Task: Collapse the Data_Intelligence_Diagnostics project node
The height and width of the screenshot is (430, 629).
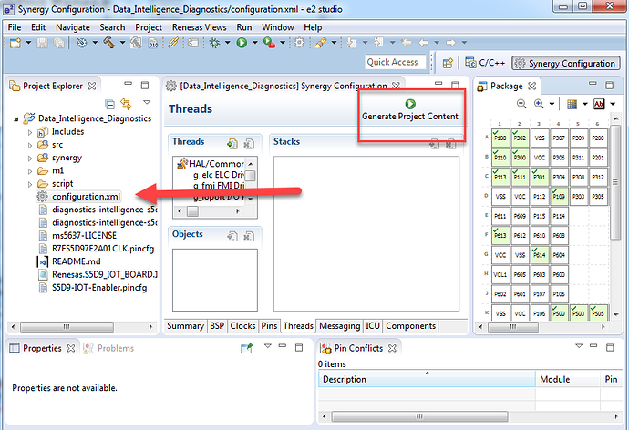Action: pos(16,119)
